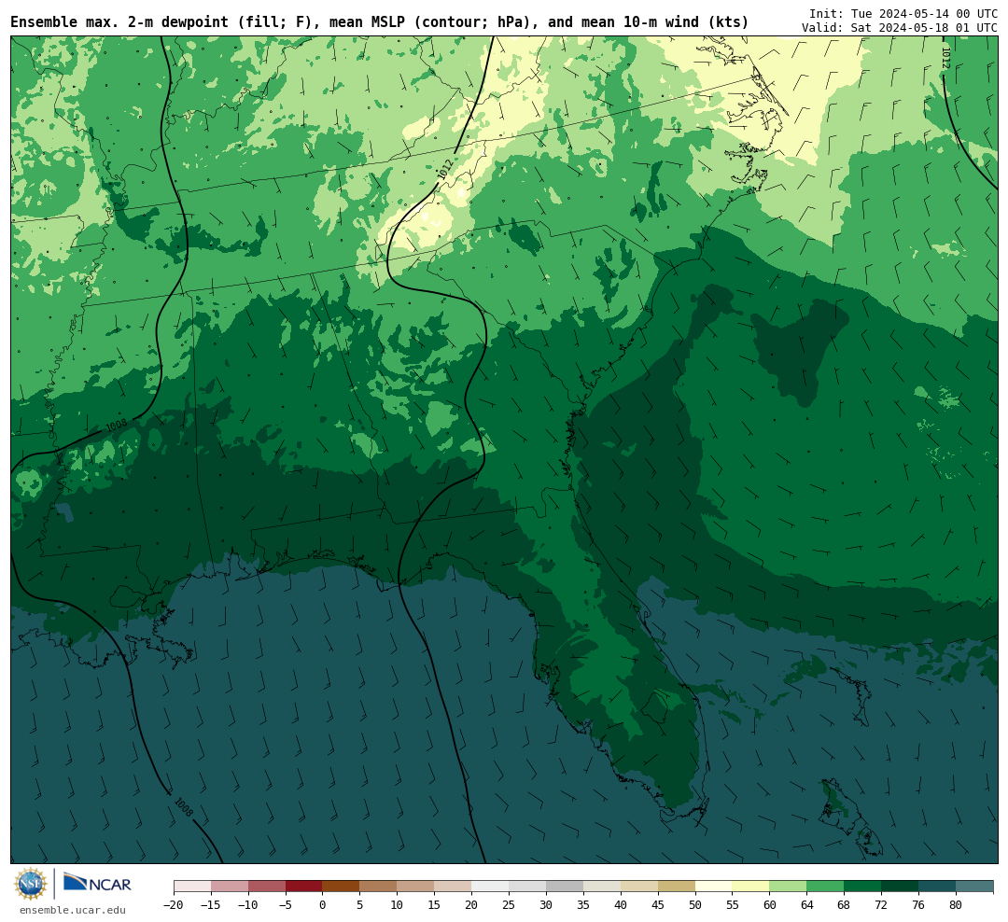The width and height of the screenshot is (1008, 922).
Task: Open the ensemble.ucar.edu link text
Action: 73,910
